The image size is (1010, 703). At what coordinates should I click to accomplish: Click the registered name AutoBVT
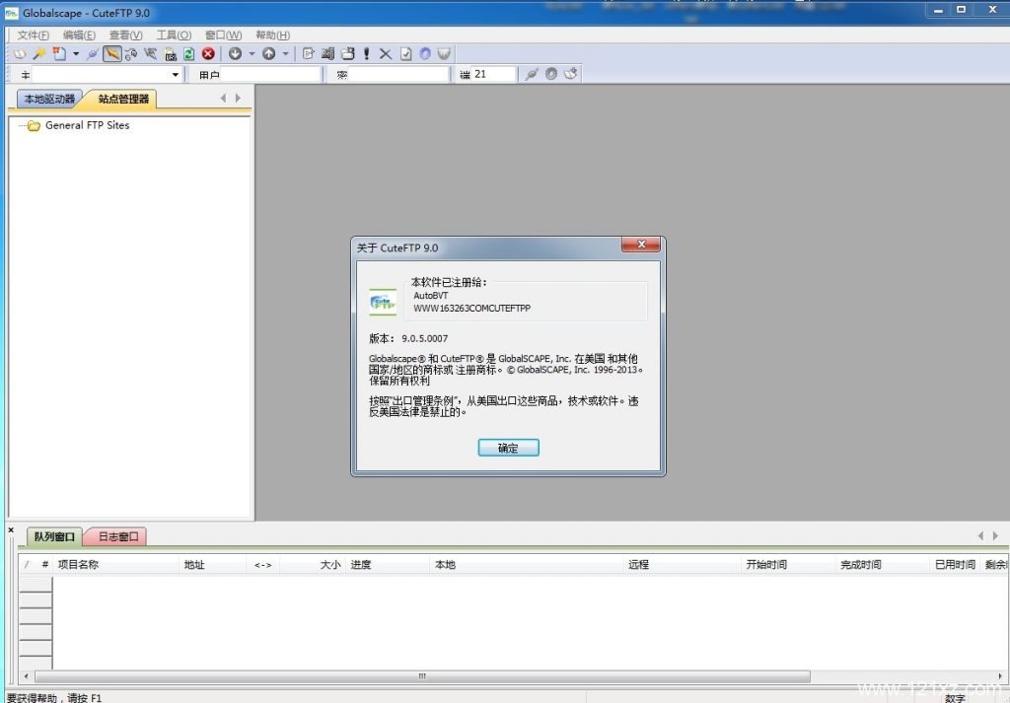click(x=430, y=296)
